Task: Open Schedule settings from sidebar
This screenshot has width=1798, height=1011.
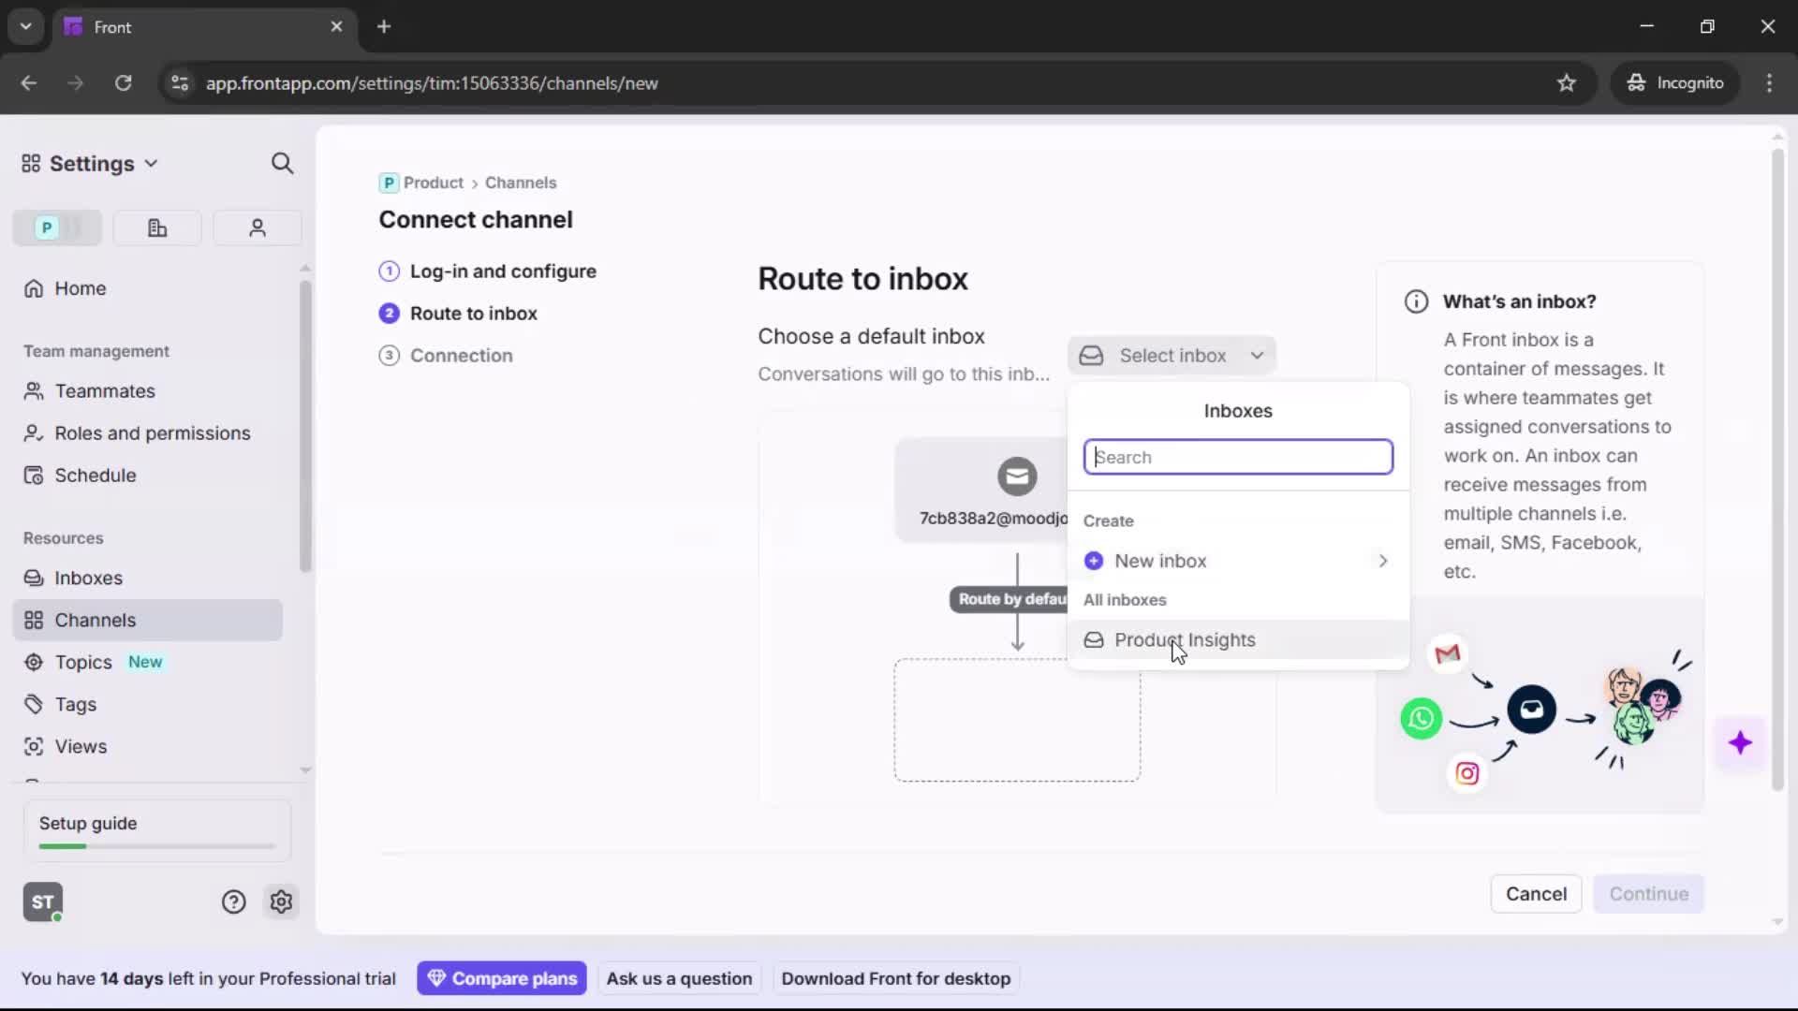Action: [94, 476]
